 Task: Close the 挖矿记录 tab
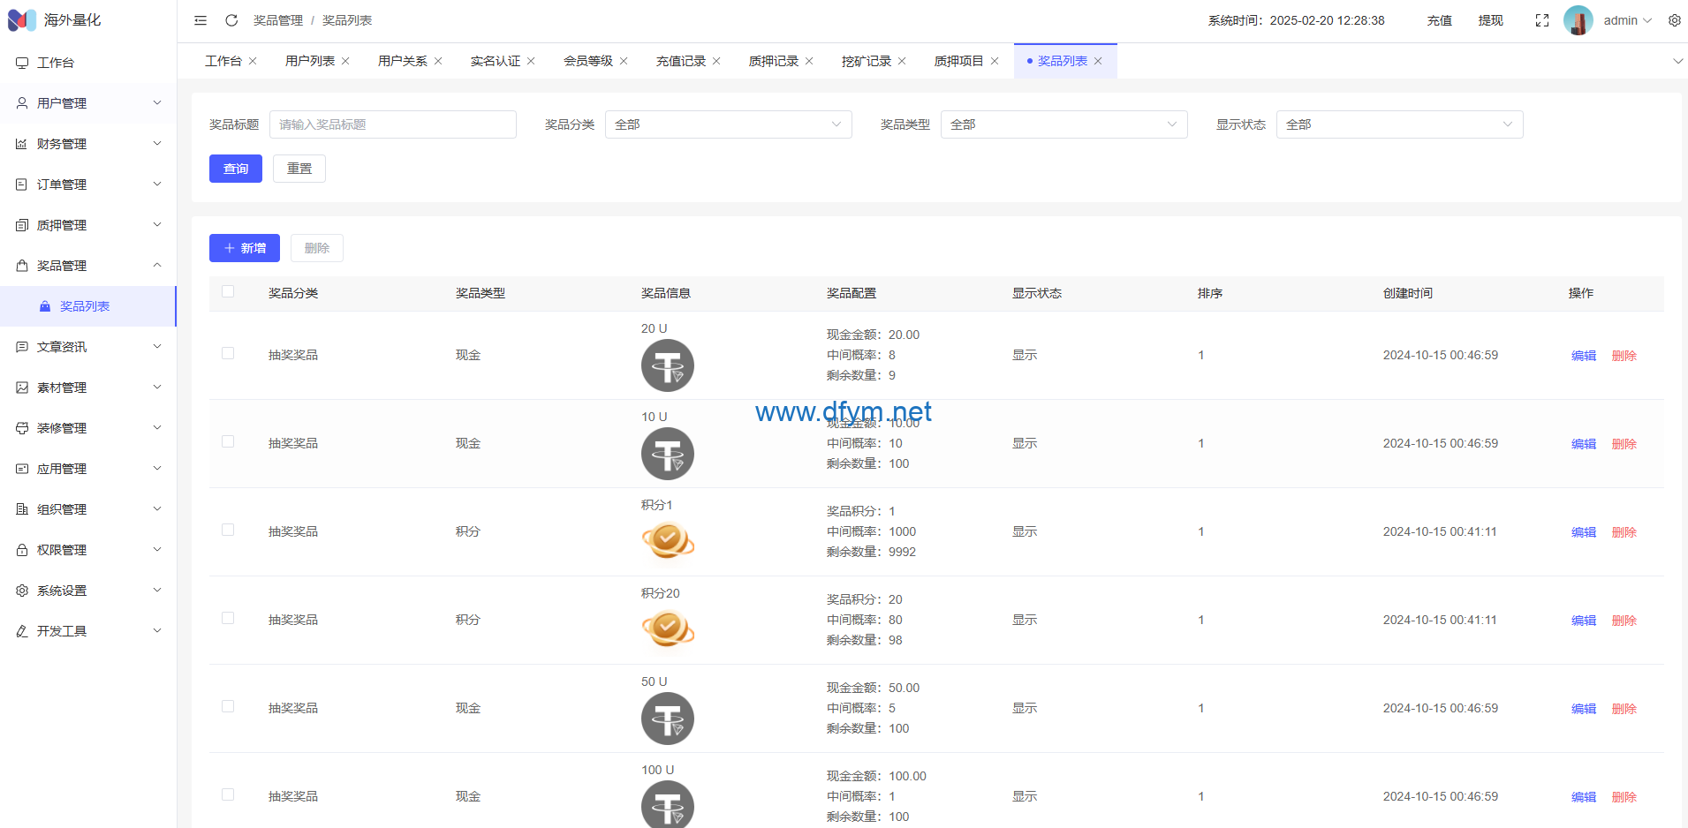tap(902, 61)
